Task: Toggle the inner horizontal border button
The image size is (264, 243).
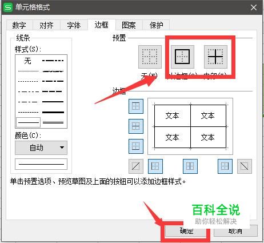Action: [x=136, y=126]
